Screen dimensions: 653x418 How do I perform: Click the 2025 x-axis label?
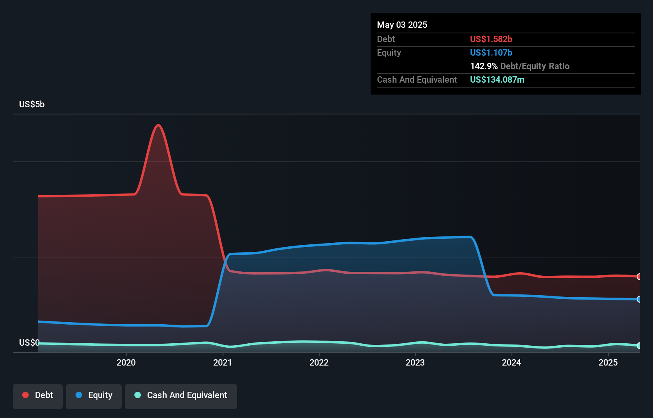pos(608,362)
